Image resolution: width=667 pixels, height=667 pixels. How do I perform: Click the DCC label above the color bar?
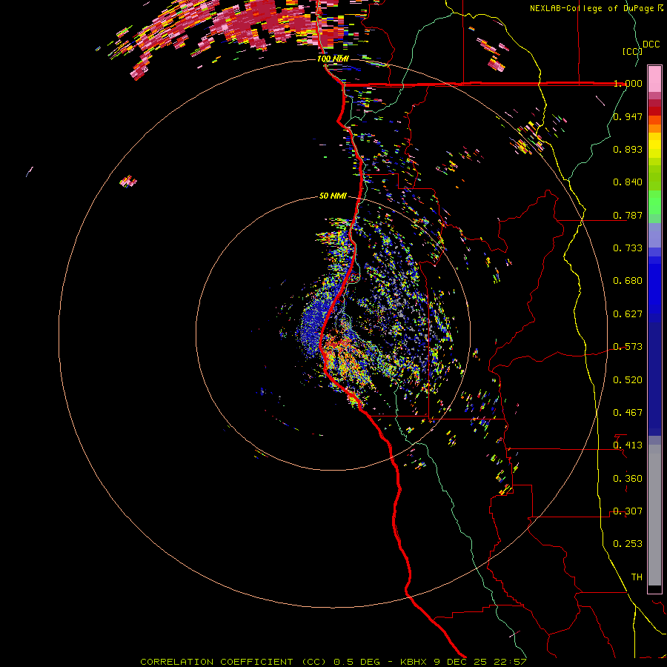point(651,44)
